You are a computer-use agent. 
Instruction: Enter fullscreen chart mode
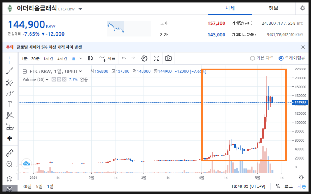click(x=157, y=58)
